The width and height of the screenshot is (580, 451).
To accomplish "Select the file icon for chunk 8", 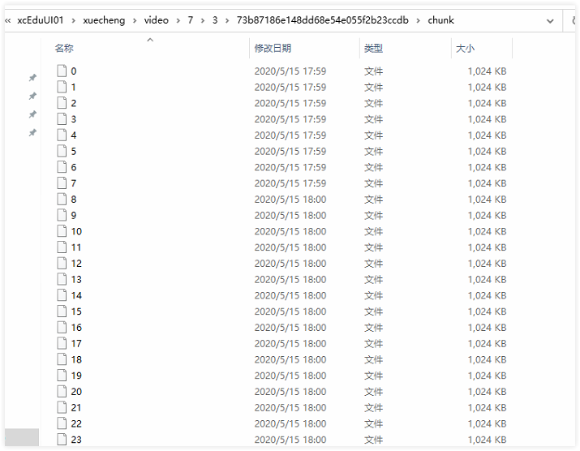I will pyautogui.click(x=62, y=199).
